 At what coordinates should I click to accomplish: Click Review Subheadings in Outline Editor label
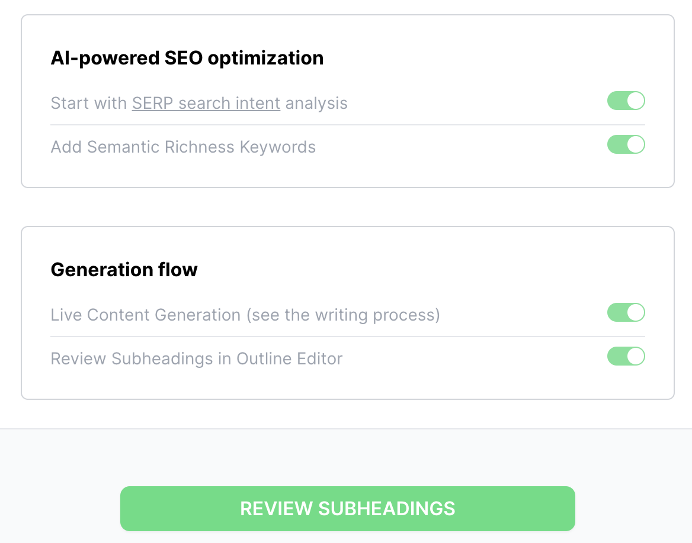[x=196, y=358]
